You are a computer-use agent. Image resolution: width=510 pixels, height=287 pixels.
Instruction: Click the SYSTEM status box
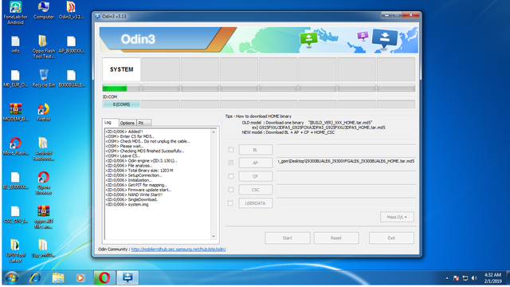121,69
